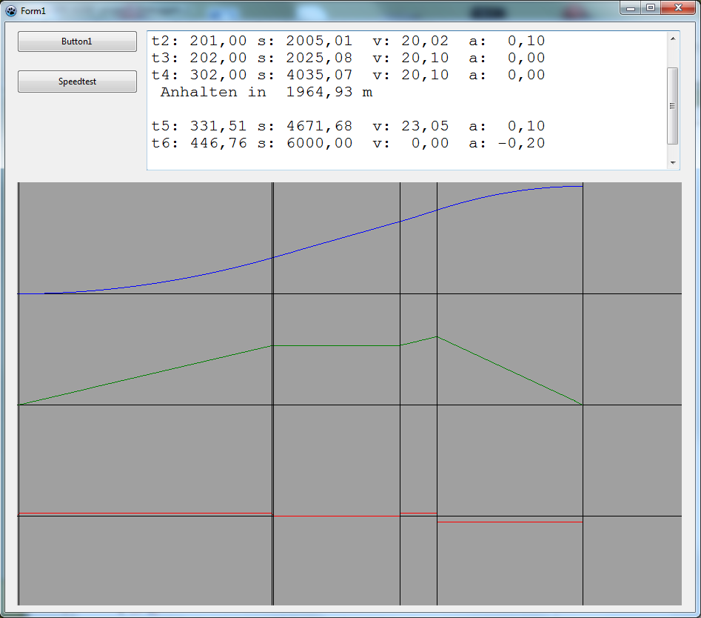Click the line starting with t6: 446,76
Viewport: 701px width, 618px height.
tap(348, 143)
